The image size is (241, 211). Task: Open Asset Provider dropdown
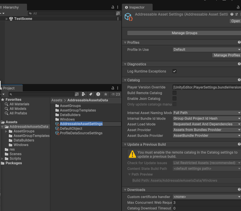point(207,130)
